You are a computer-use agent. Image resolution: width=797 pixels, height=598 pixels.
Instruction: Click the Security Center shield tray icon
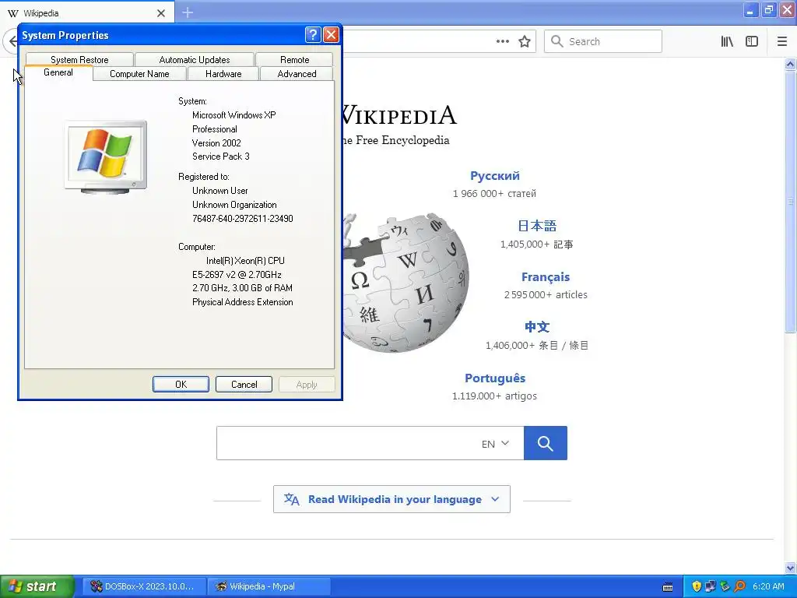(x=697, y=586)
